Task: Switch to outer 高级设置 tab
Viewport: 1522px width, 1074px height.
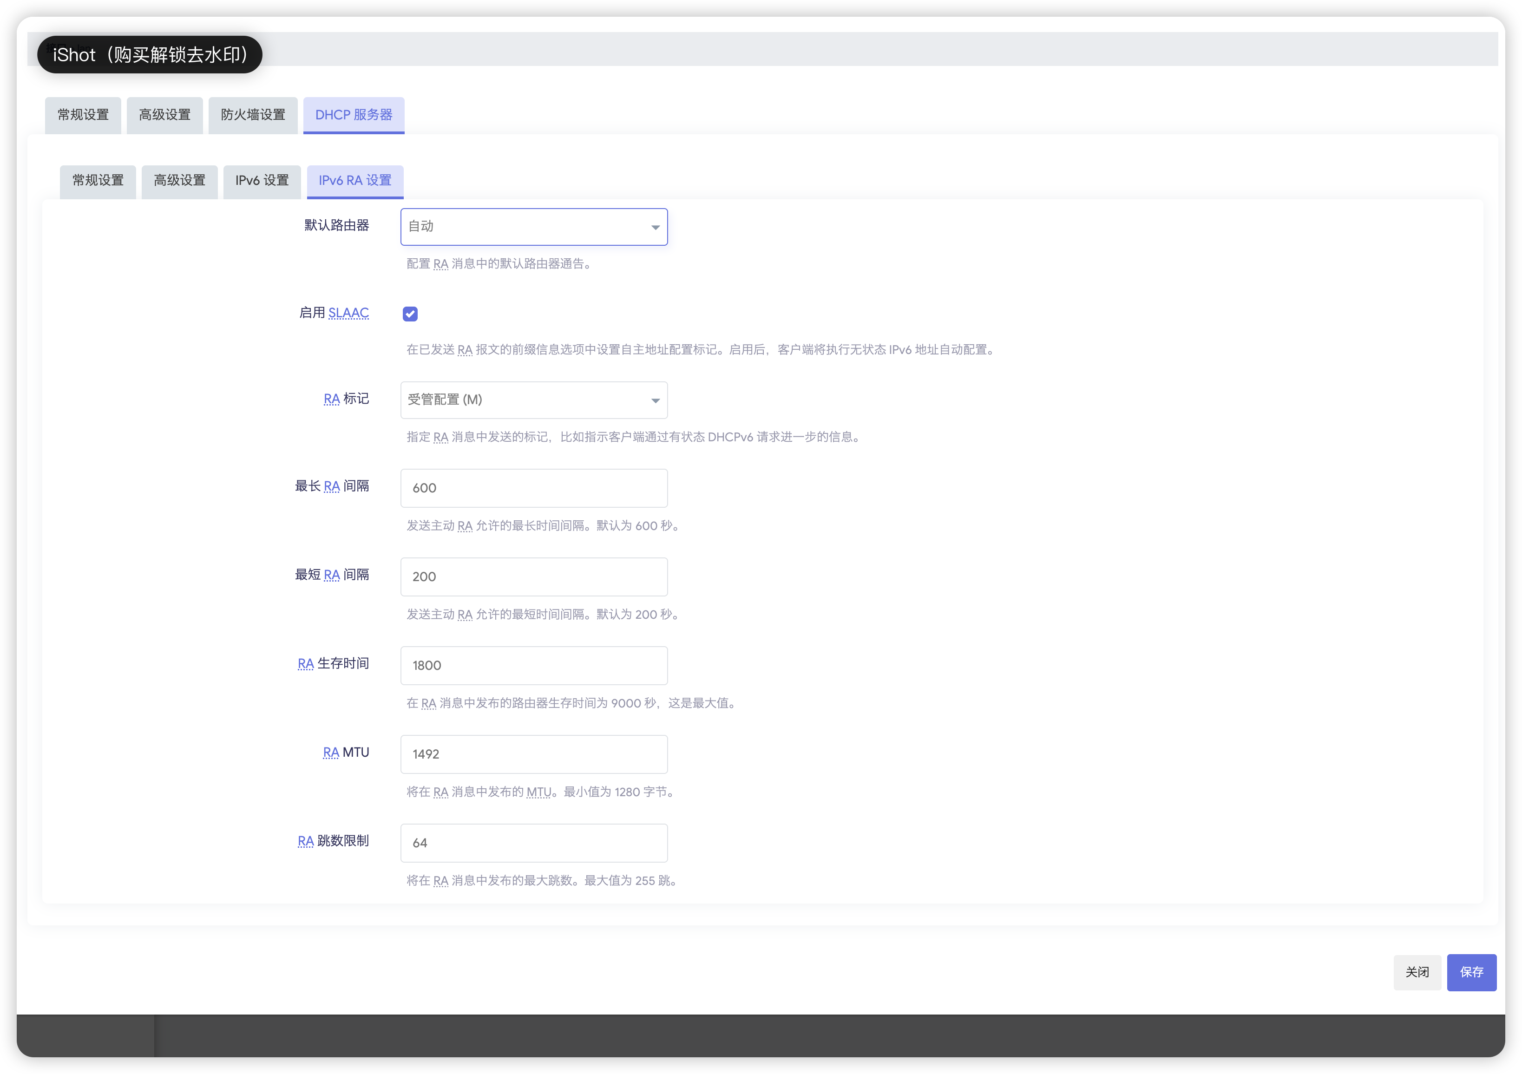Action: point(164,115)
